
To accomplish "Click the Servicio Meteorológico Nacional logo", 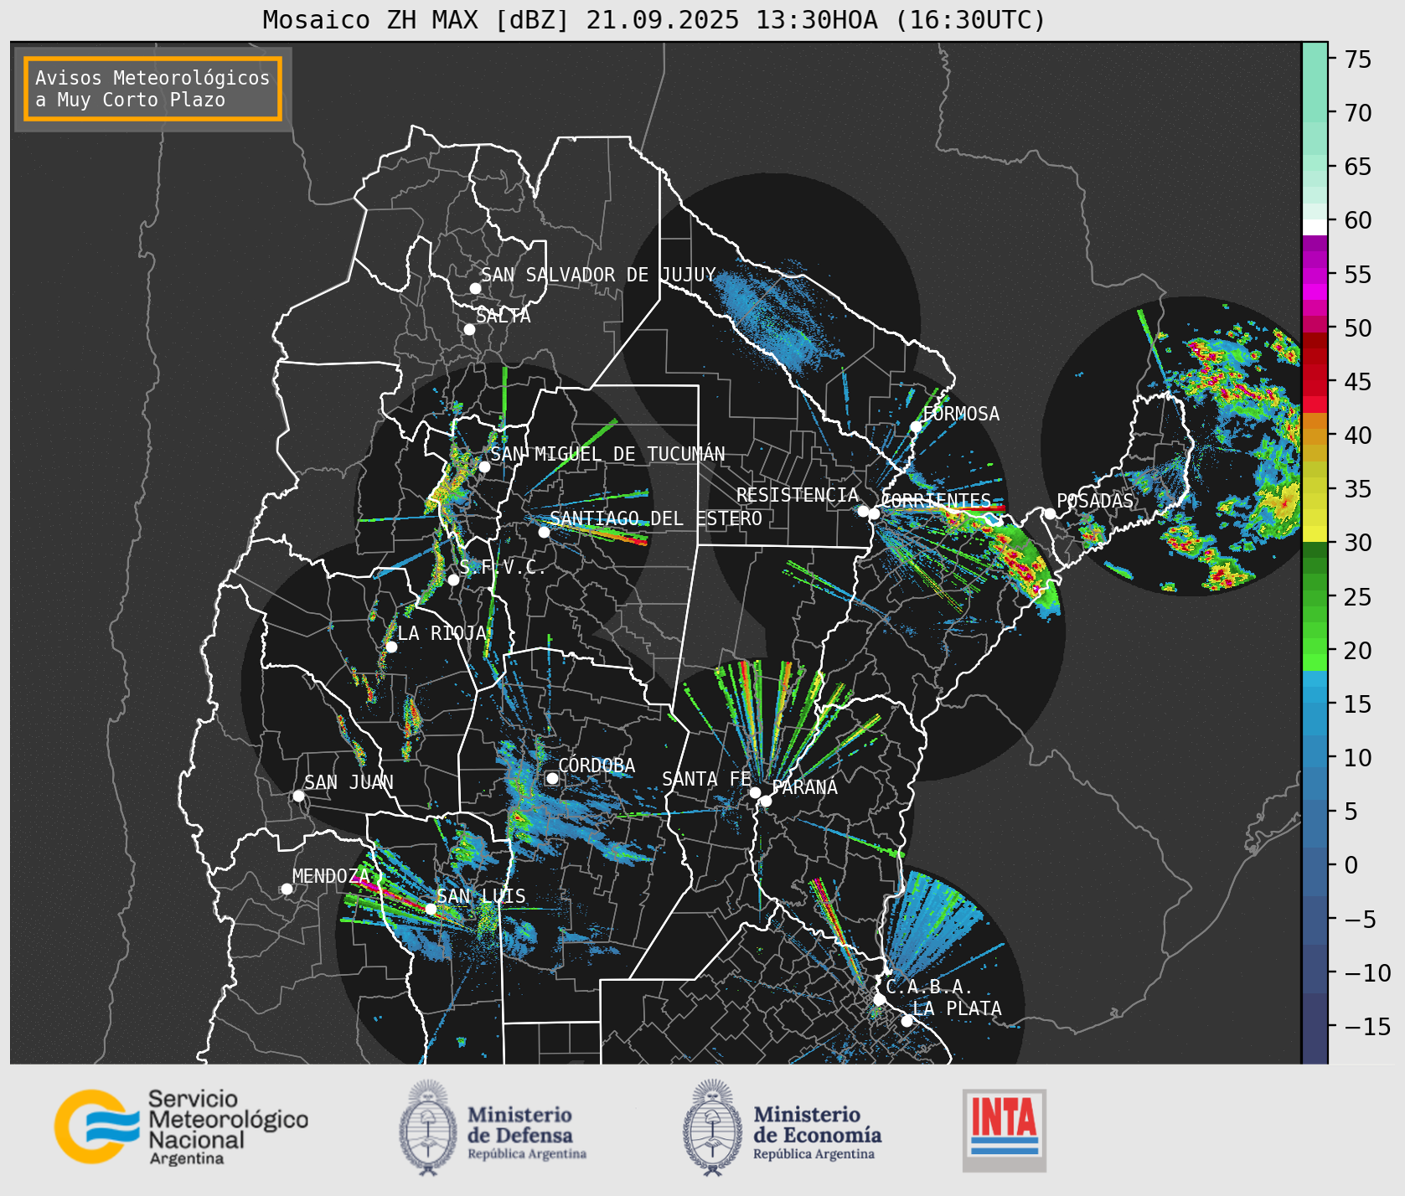I will point(181,1126).
